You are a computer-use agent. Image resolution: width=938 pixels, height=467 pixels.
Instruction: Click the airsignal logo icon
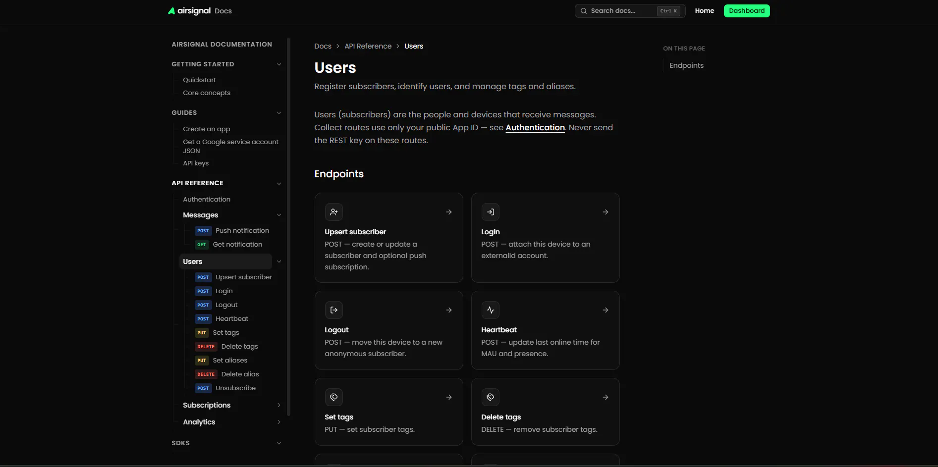pyautogui.click(x=171, y=11)
